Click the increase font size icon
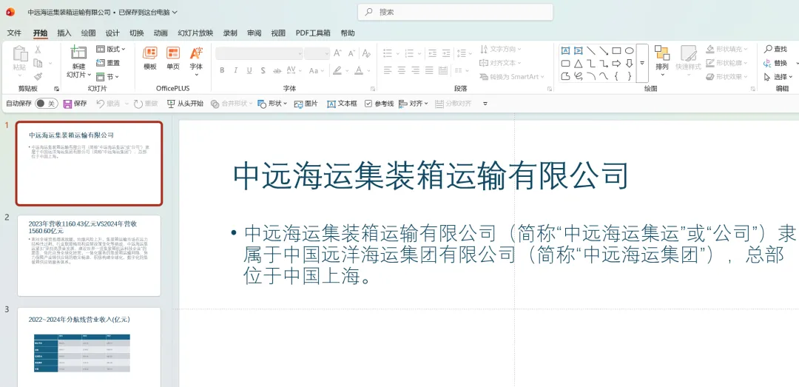Image resolution: width=799 pixels, height=387 pixels. (x=337, y=53)
